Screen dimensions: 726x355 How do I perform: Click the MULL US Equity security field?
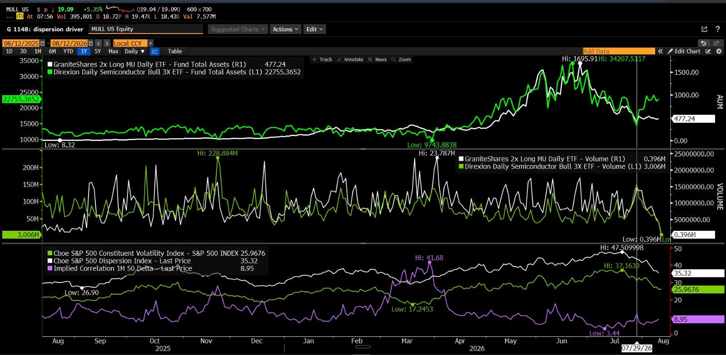146,29
